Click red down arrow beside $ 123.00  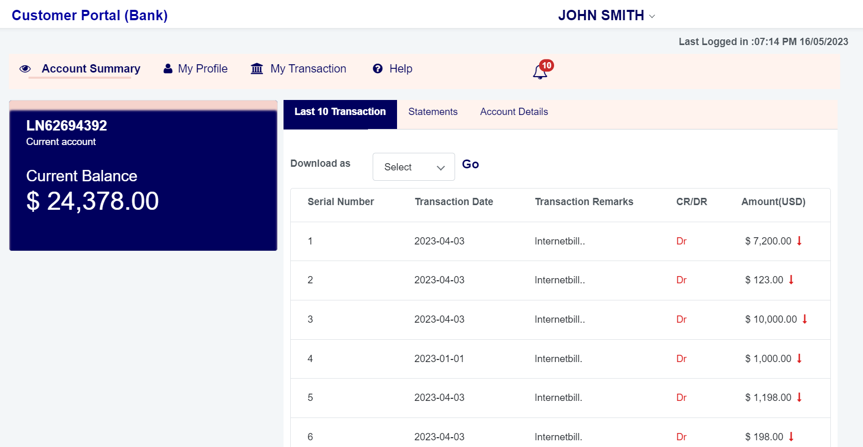point(791,280)
